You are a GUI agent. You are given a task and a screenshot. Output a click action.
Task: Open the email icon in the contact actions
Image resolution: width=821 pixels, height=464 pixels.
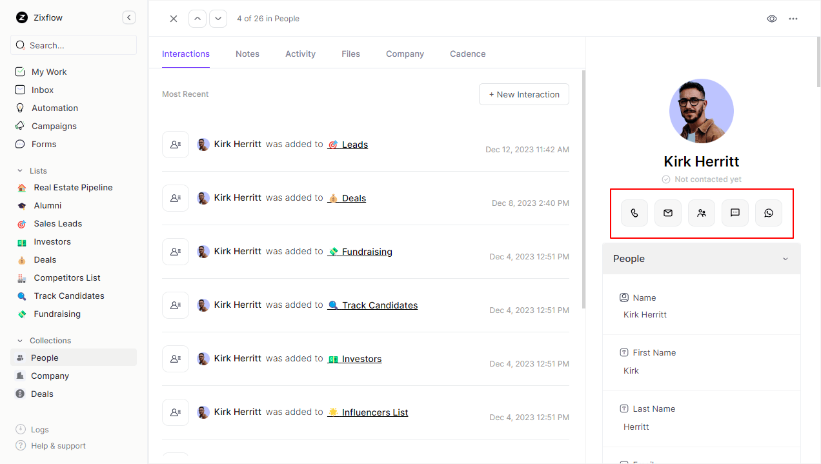(x=667, y=212)
